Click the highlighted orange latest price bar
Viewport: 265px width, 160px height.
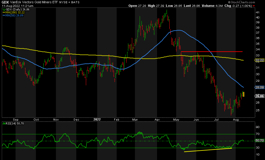243,94
